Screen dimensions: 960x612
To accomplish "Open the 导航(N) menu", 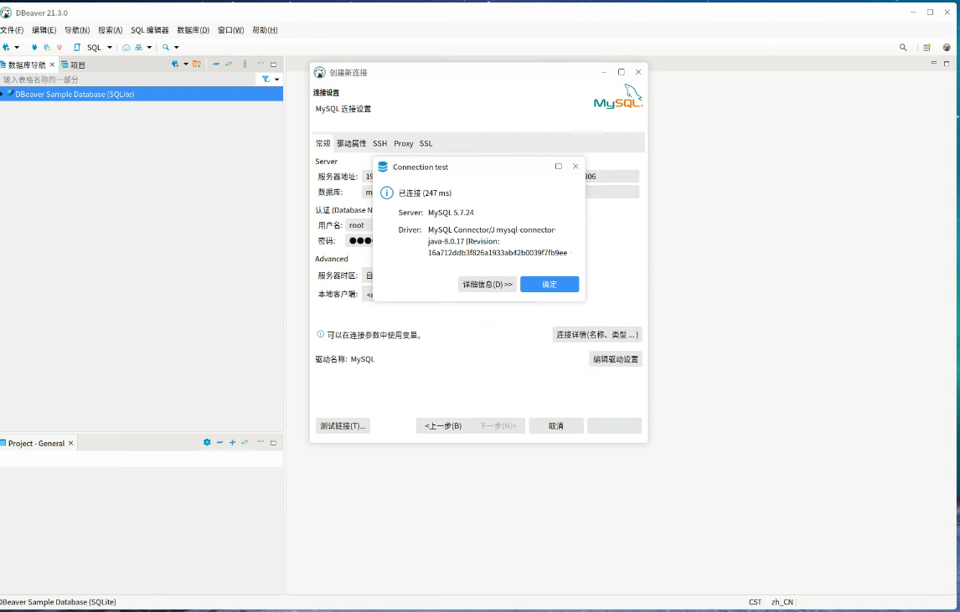I will 77,30.
